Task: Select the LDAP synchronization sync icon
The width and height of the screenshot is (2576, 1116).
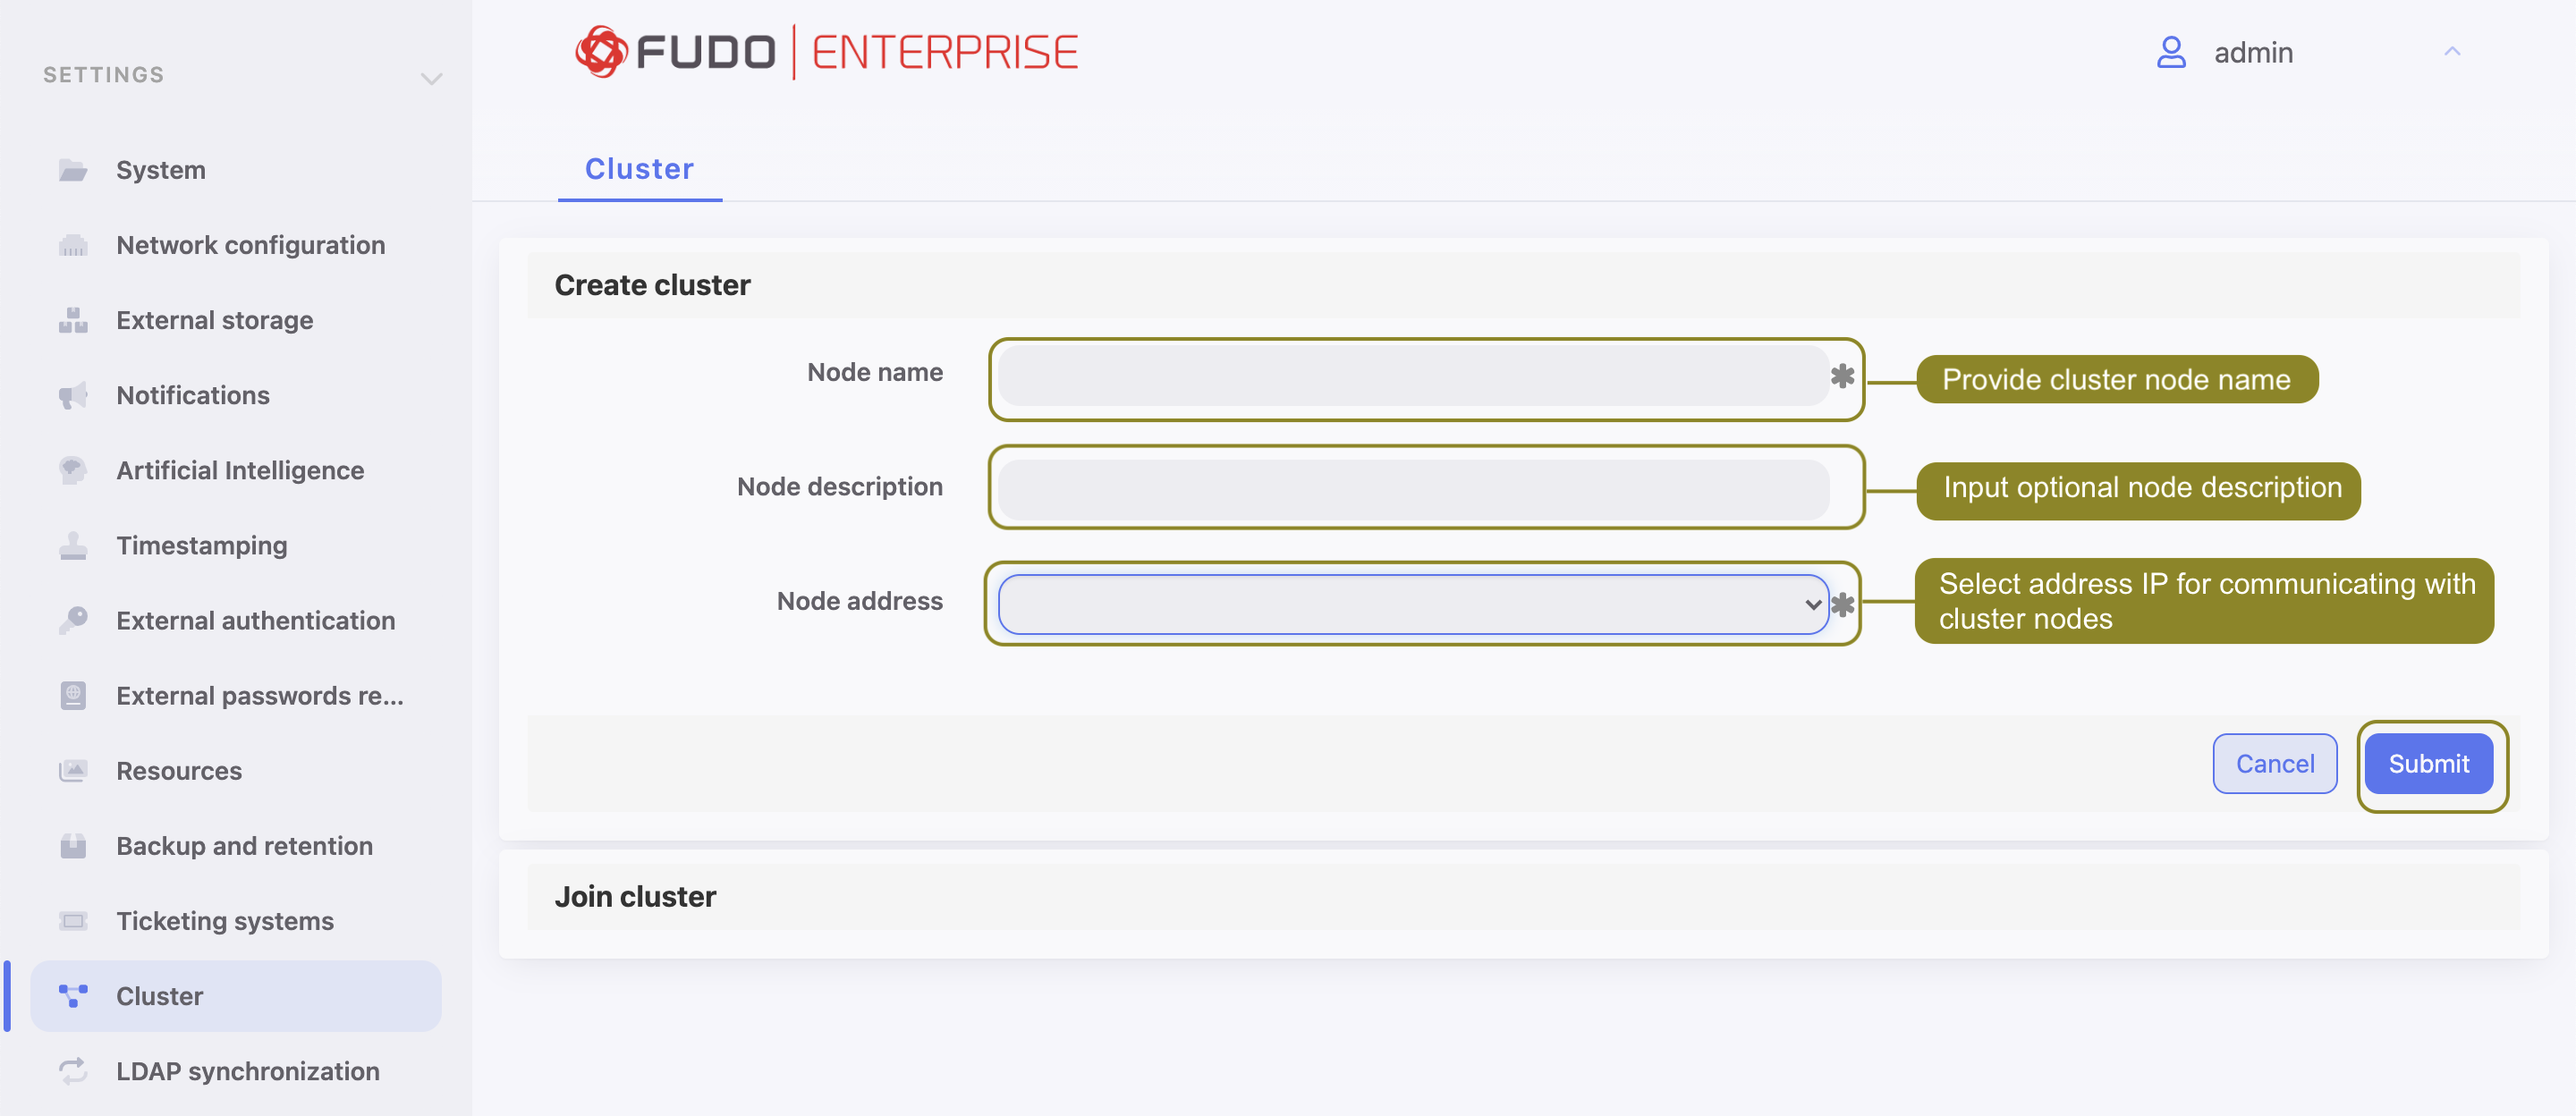Action: point(73,1070)
